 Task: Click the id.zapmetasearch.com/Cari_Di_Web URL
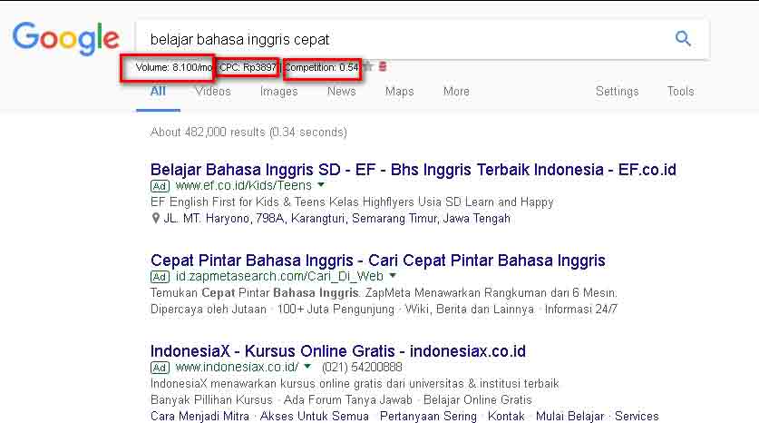click(279, 276)
